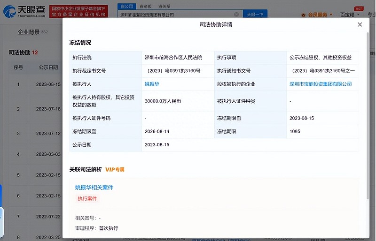The image size is (376, 241).
Task: Click the crown icon beside 会员服务
Action: tap(303, 15)
